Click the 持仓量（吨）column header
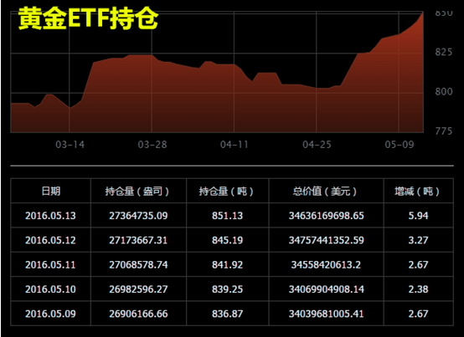 coord(226,191)
